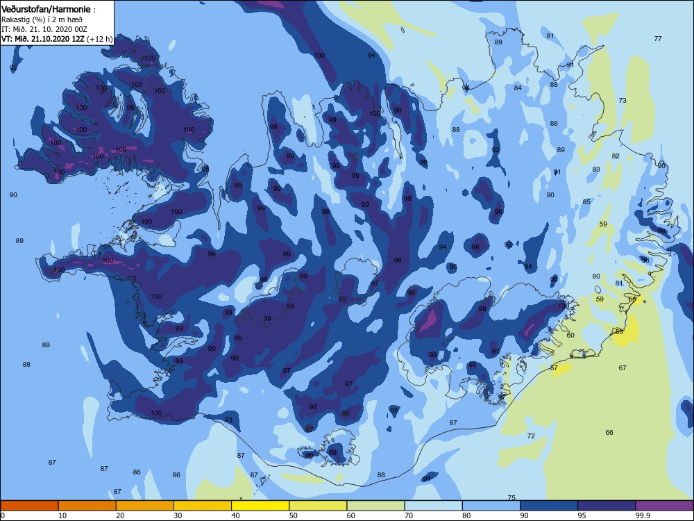
Task: Pick the pale yellow 50–60 legend swatch
Action: click(318, 506)
